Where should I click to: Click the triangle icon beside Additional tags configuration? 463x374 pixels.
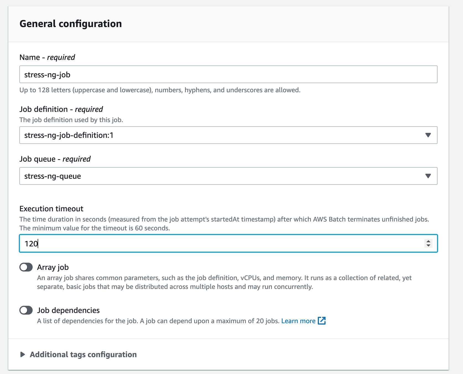tap(23, 354)
